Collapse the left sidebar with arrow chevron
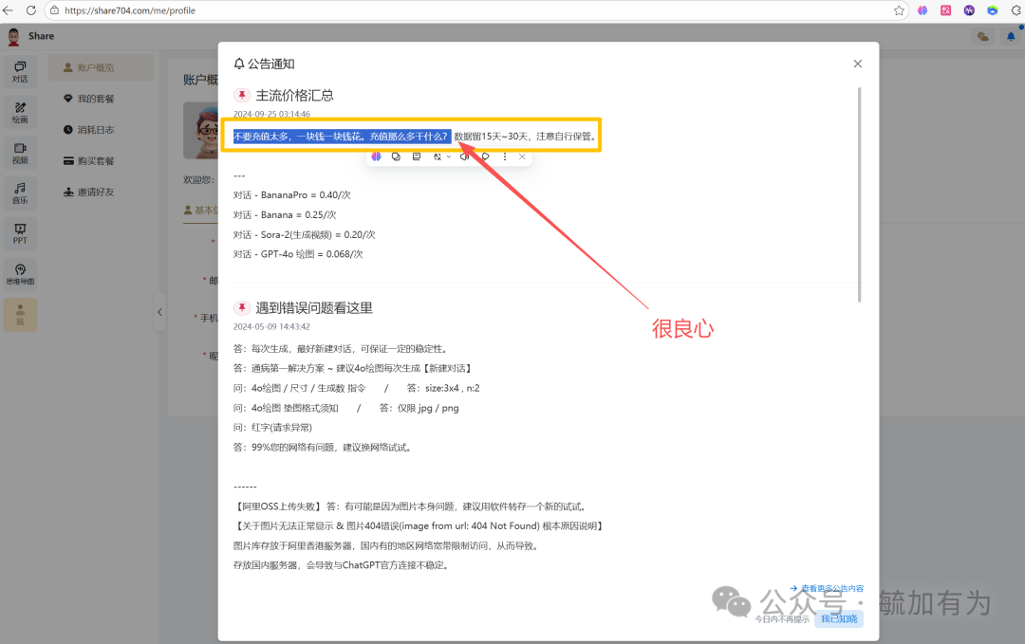Screen dimensions: 1025x644 [159, 311]
